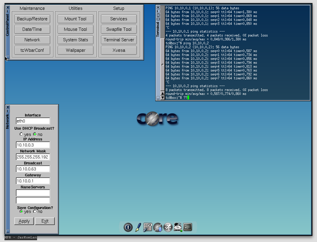The width and height of the screenshot is (317, 242).
Task: Open the Network control panel item
Action: (x=32, y=40)
